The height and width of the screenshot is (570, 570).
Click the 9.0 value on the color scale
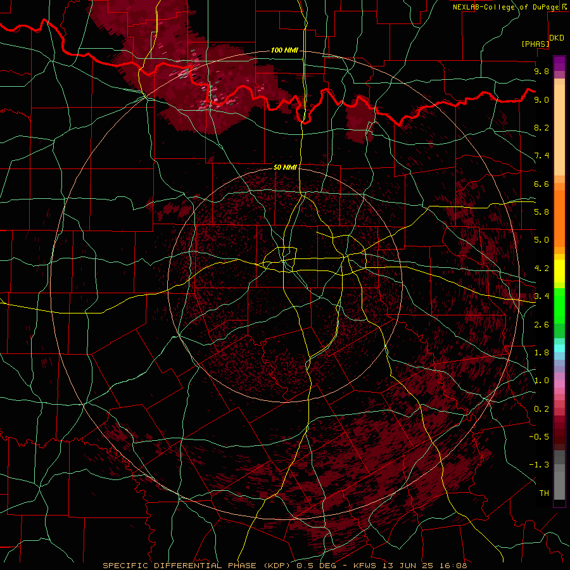coord(541,99)
